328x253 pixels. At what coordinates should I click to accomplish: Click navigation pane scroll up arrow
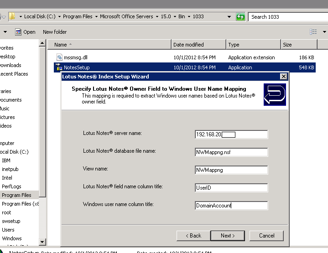coord(42,43)
